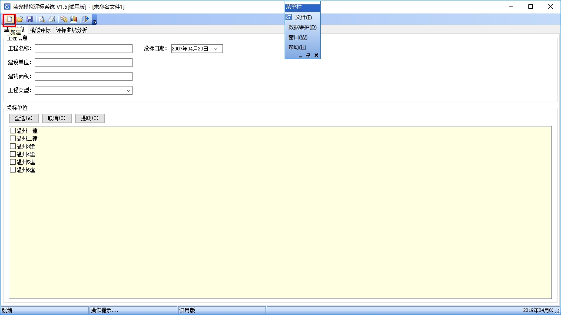561x315 pixels.
Task: Save the file using the floppy disk icon
Action: [x=30, y=19]
